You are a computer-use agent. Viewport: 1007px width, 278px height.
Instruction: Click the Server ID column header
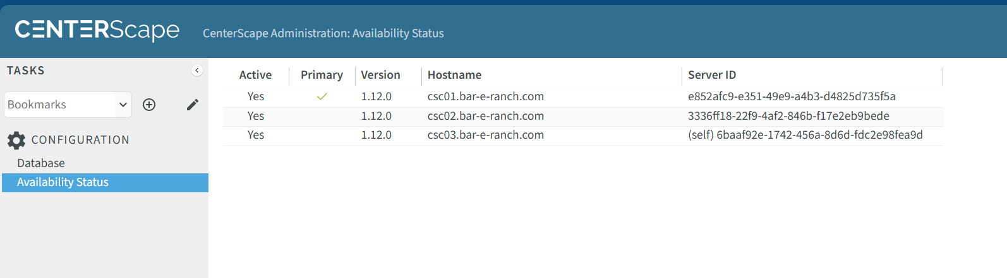click(x=711, y=75)
